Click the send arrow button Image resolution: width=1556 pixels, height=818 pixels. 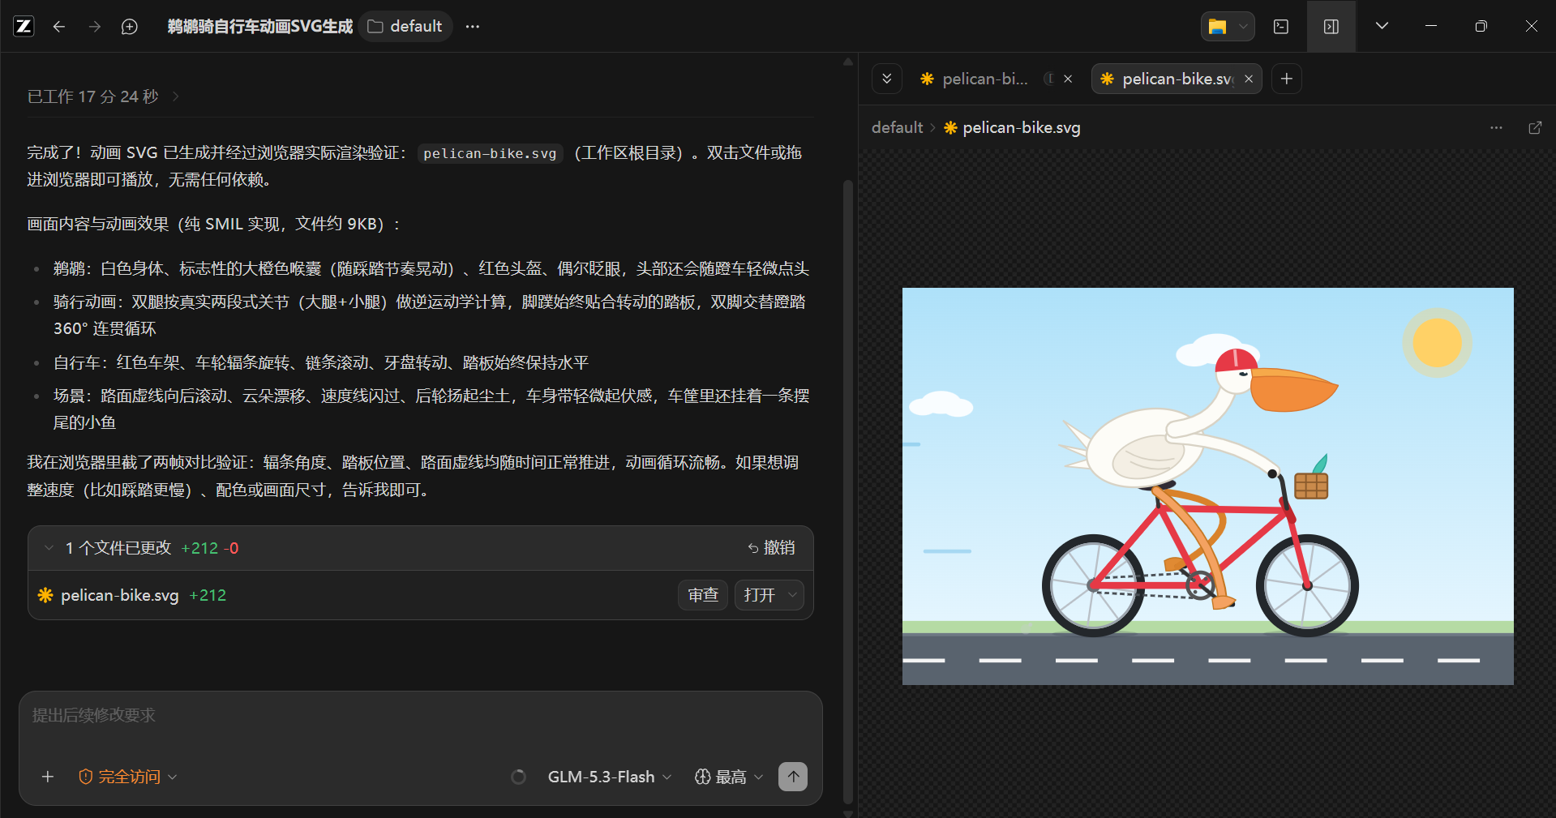click(x=793, y=777)
